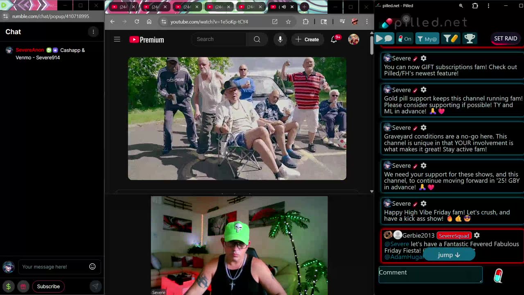Click the pilled.net logo header
The image size is (524, 295).
coord(424,22)
